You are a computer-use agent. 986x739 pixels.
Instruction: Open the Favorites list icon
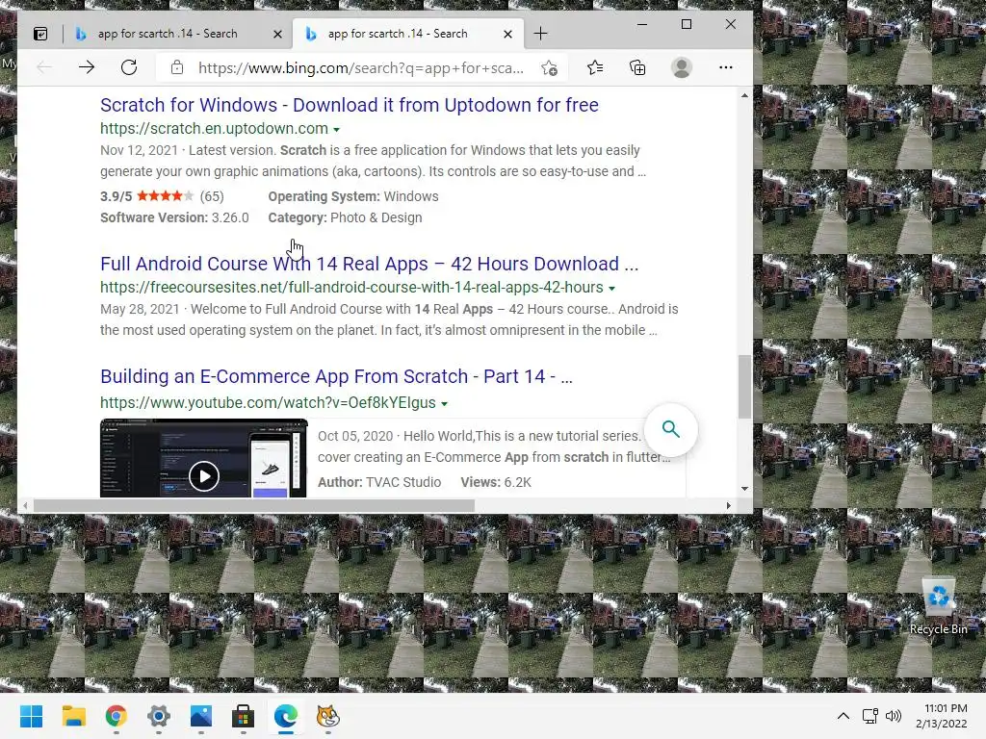click(595, 67)
